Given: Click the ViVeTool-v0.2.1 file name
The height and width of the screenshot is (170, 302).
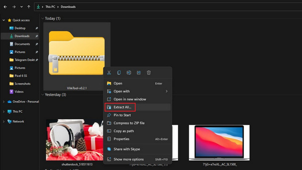Looking at the screenshot, I should click(77, 88).
